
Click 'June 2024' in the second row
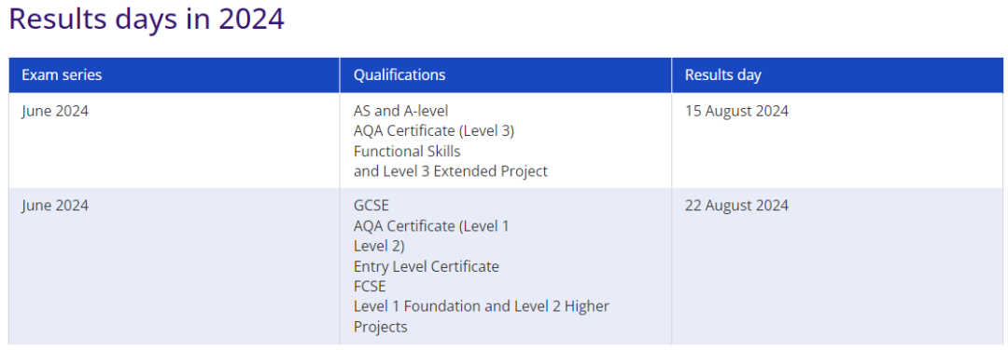click(55, 206)
